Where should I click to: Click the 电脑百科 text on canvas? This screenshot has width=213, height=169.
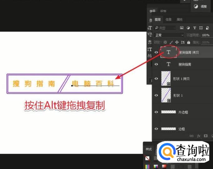pos(93,83)
